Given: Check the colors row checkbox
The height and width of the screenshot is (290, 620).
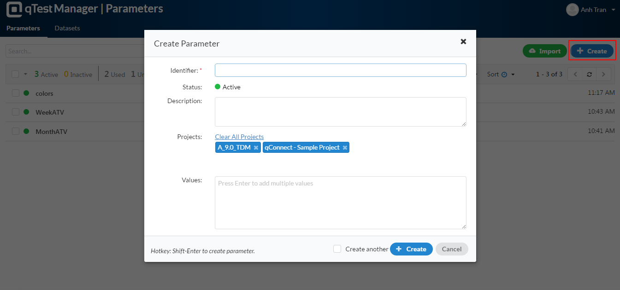Looking at the screenshot, I should pos(16,93).
